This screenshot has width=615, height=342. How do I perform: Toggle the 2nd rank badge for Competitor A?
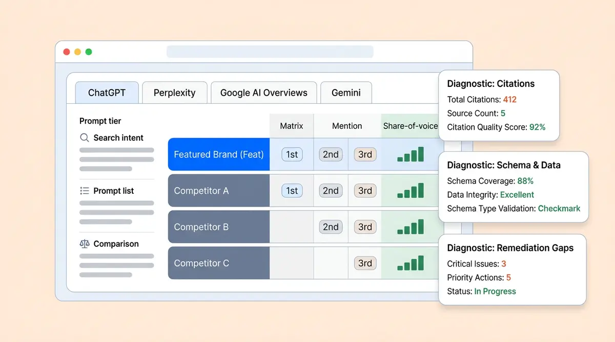[331, 190]
